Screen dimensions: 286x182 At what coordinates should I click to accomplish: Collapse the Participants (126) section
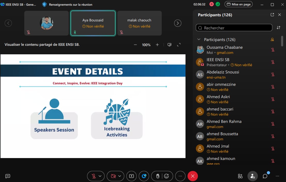click(199, 39)
